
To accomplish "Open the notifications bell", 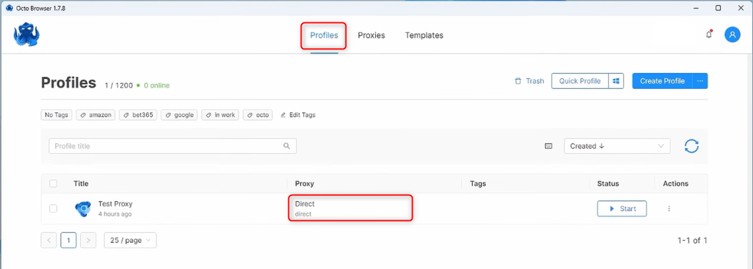I will point(709,34).
